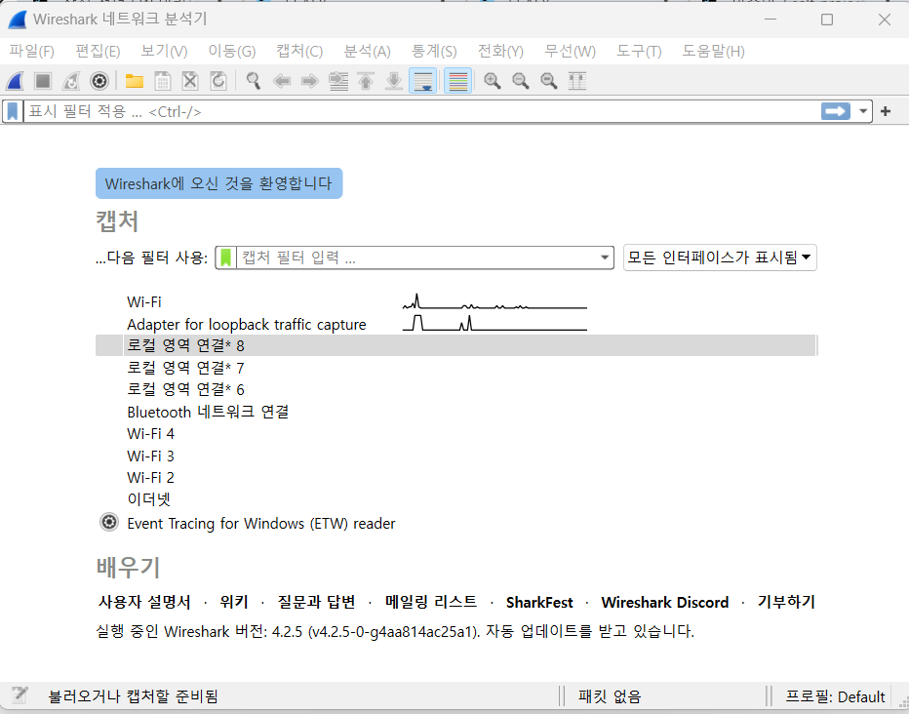Start capturing packets with shark fin icon

(15, 81)
